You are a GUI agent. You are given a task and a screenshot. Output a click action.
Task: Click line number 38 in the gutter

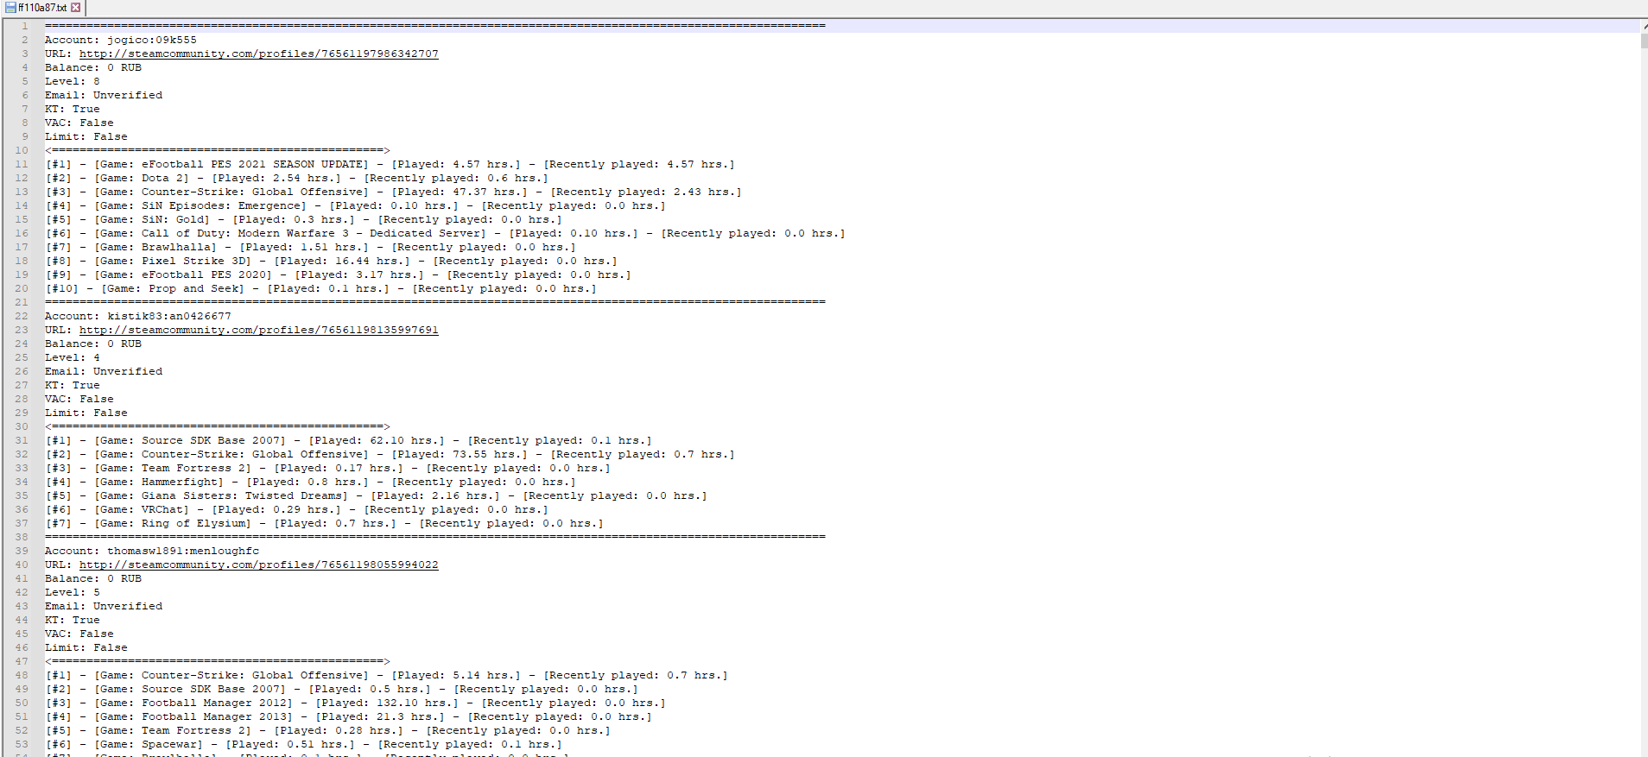click(x=22, y=537)
